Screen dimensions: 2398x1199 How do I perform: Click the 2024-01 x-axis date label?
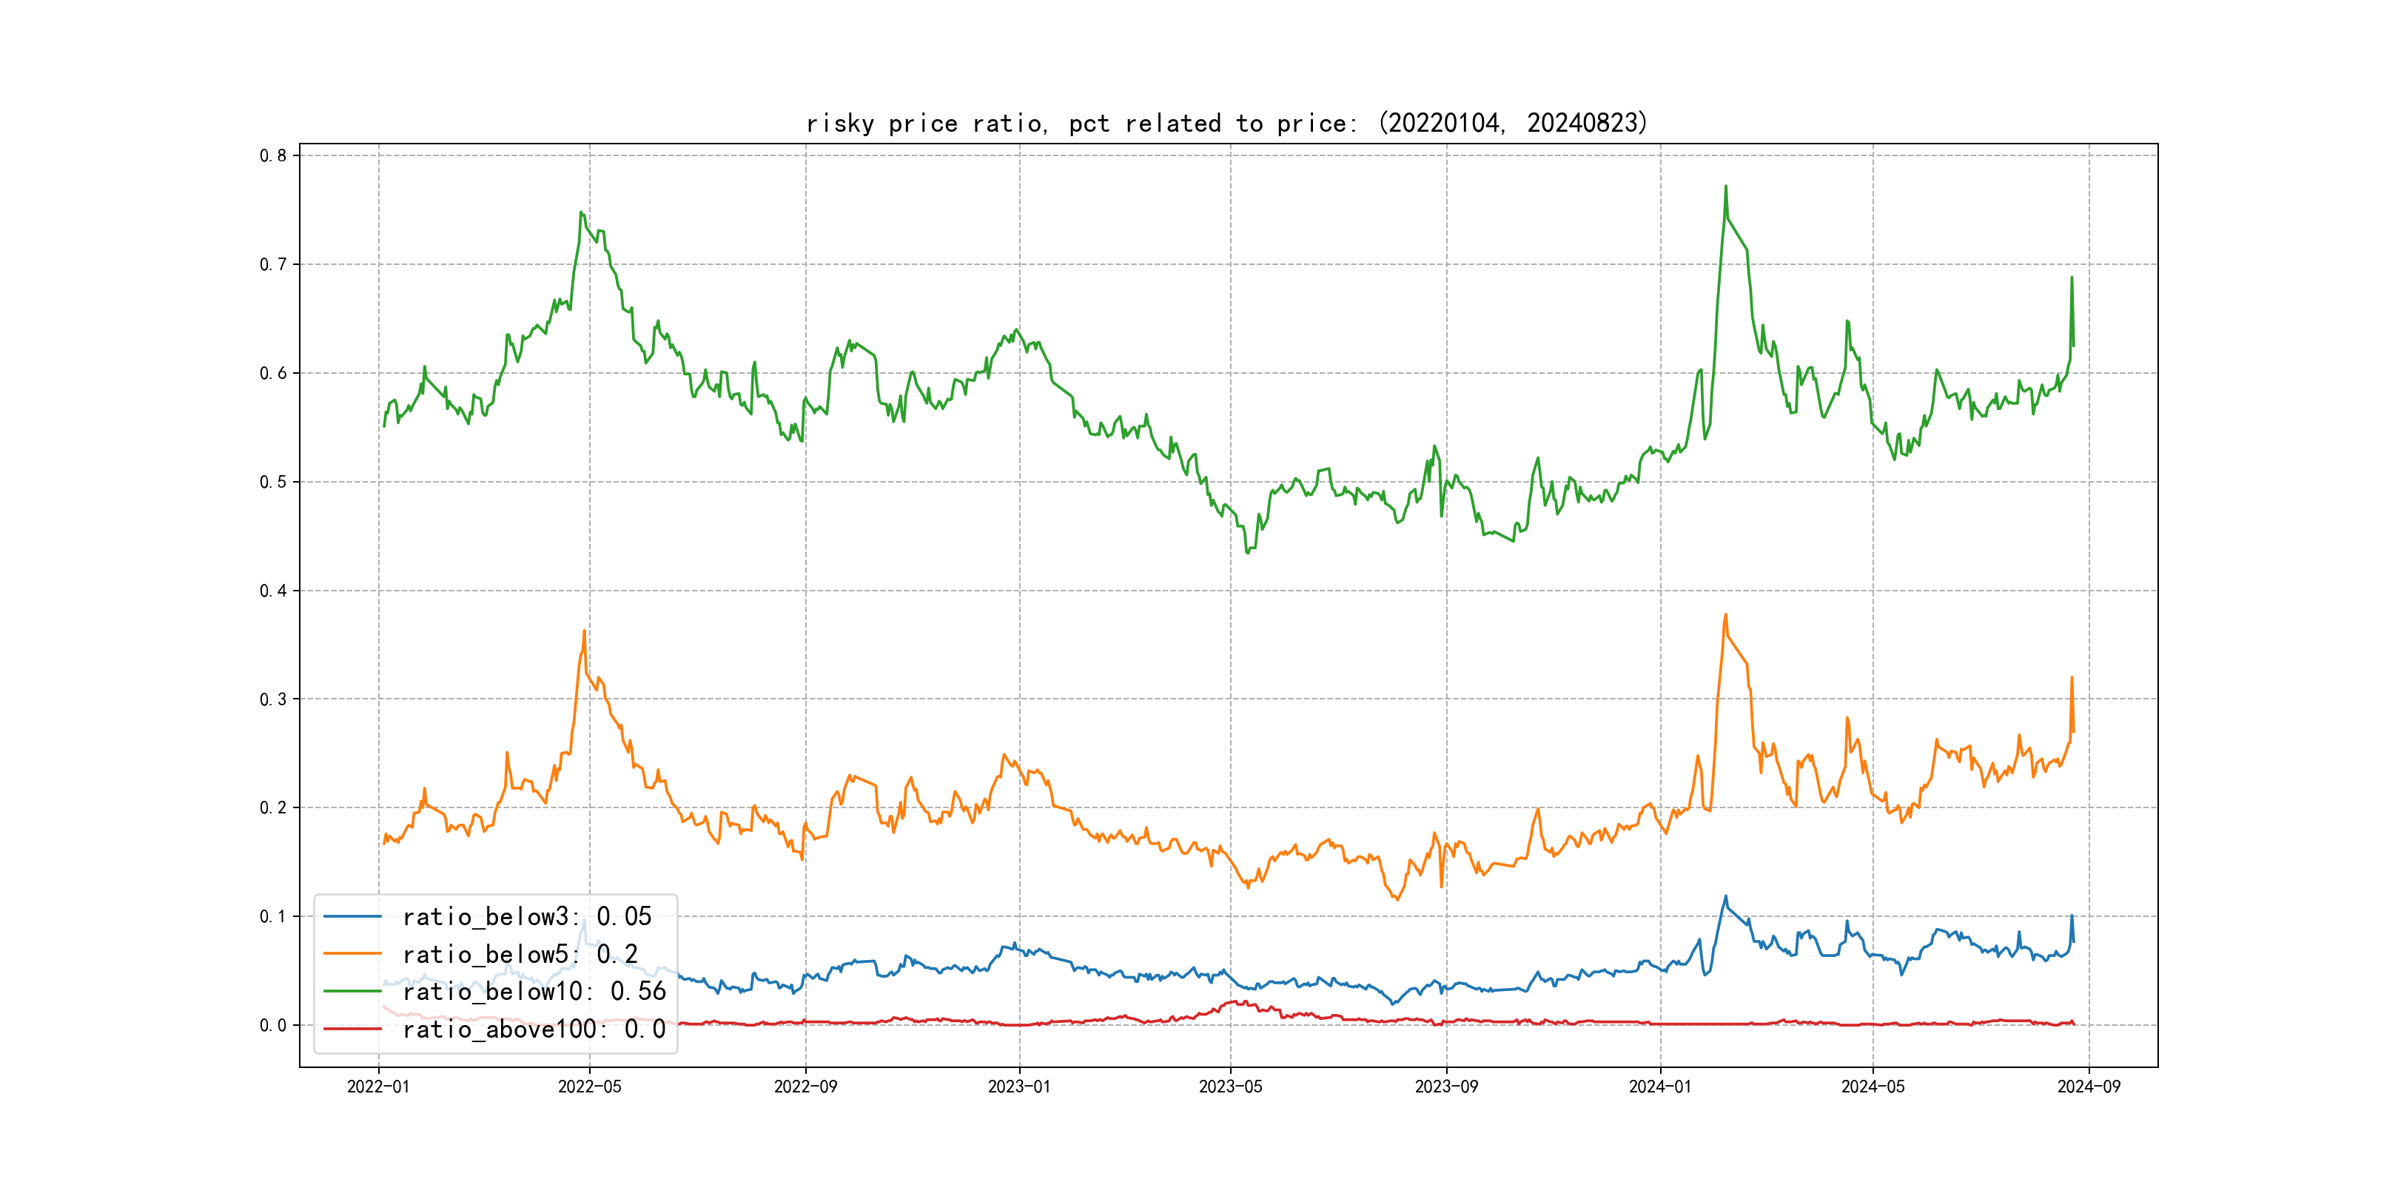(x=1660, y=1087)
